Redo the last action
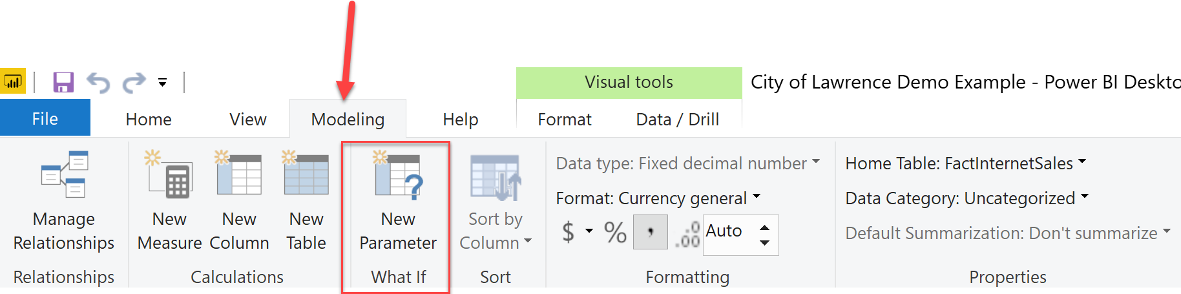 pyautogui.click(x=134, y=83)
